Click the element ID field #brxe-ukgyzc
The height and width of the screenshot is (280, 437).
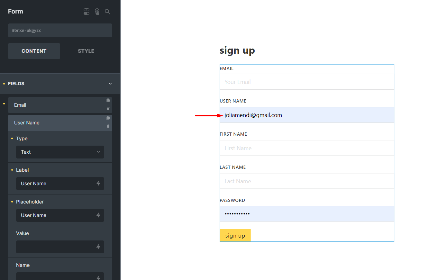pyautogui.click(x=60, y=31)
